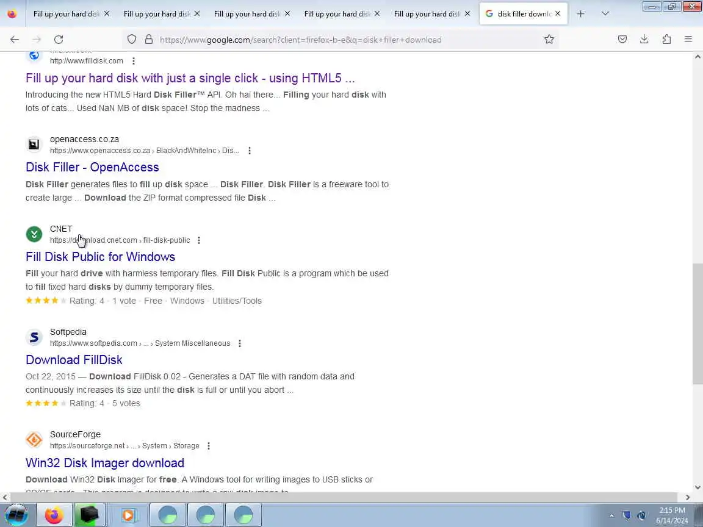
Task: Click the horizontal scroll left arrow
Action: point(4,497)
